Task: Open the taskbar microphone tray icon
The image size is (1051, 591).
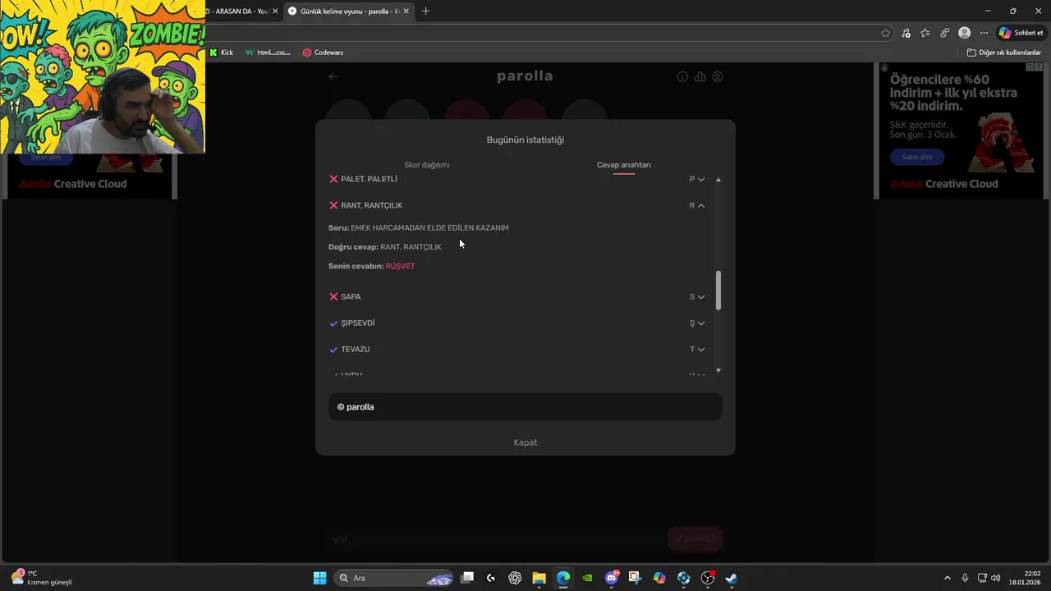Action: point(965,578)
